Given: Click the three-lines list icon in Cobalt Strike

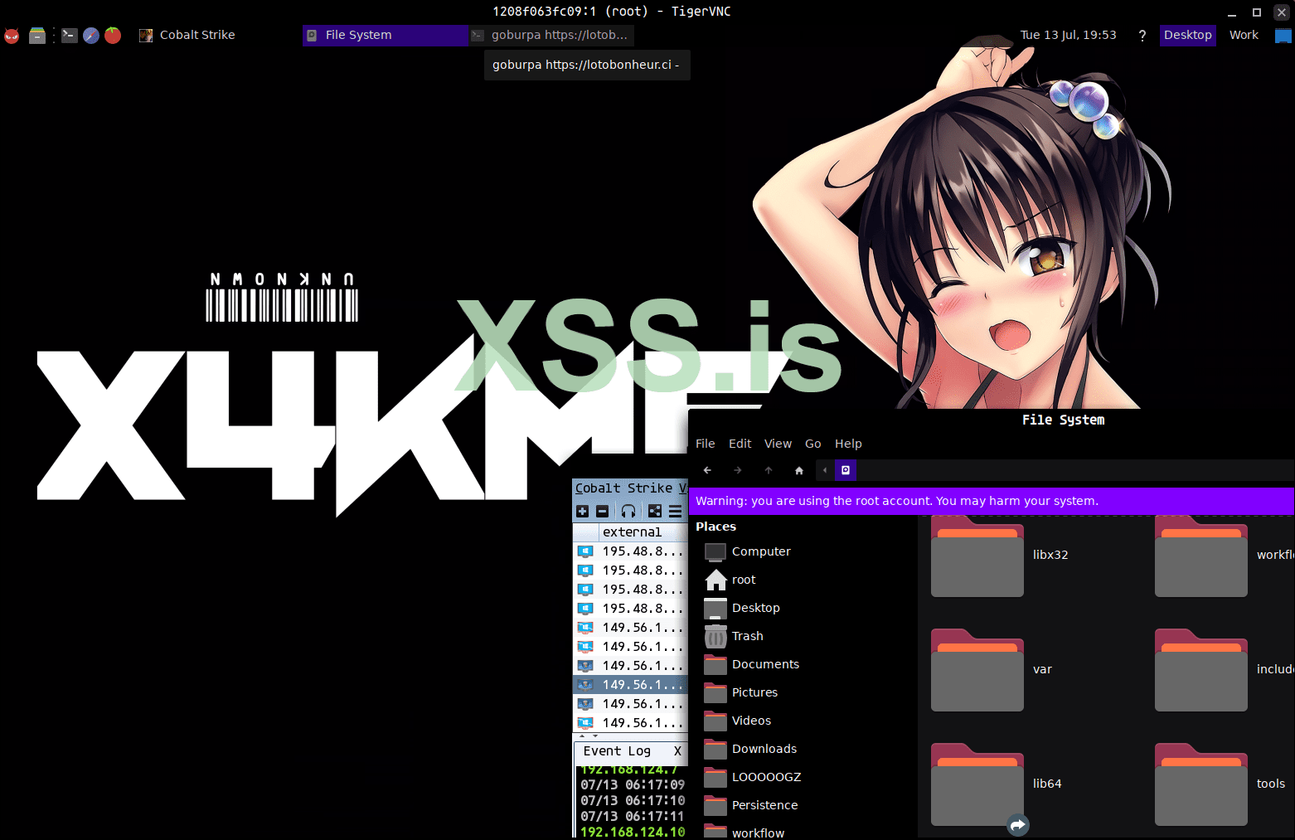Looking at the screenshot, I should pos(676,512).
